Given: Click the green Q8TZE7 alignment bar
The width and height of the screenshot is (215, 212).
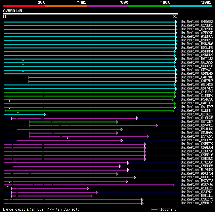Looking at the screenshot, I should tap(73, 122).
